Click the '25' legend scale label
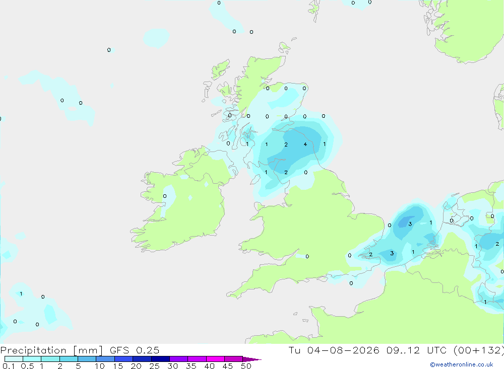 click(154, 366)
